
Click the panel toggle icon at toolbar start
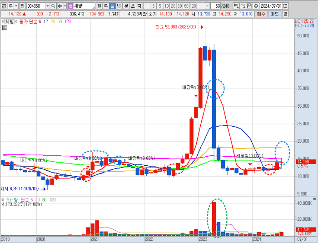tap(4, 6)
